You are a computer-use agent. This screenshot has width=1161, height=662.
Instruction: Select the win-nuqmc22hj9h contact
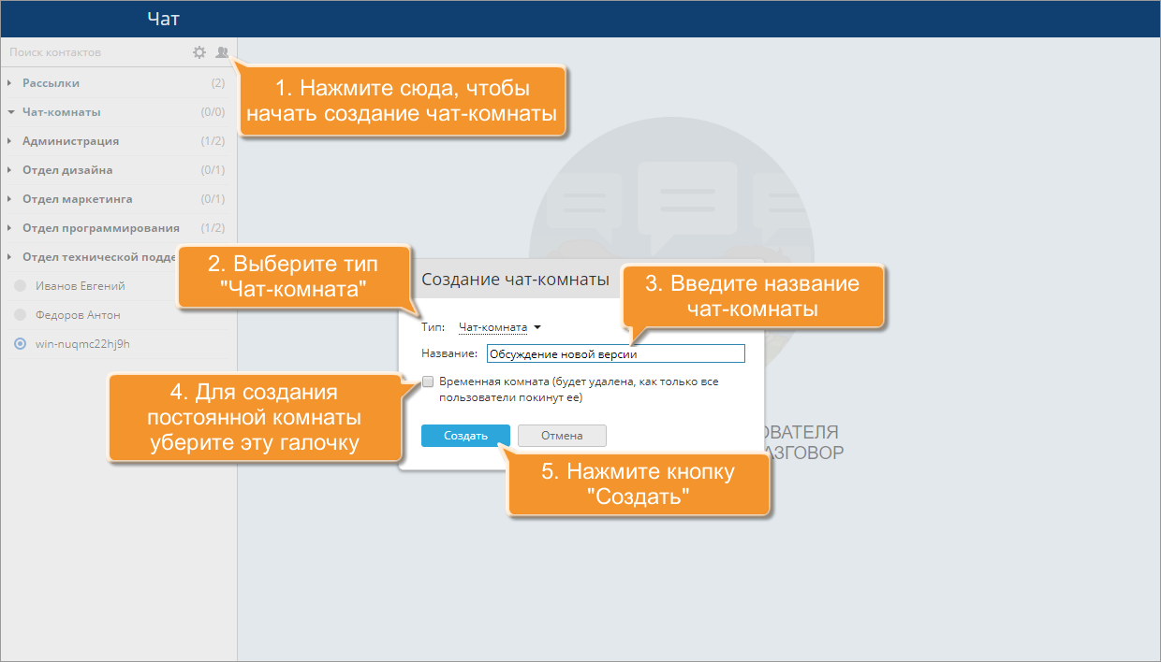[x=81, y=344]
